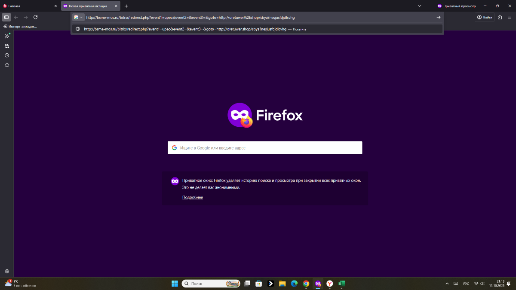Screen dimensions: 516x290
Task: Open the AI chatbot sparkle sidebar icon
Action: 7,36
